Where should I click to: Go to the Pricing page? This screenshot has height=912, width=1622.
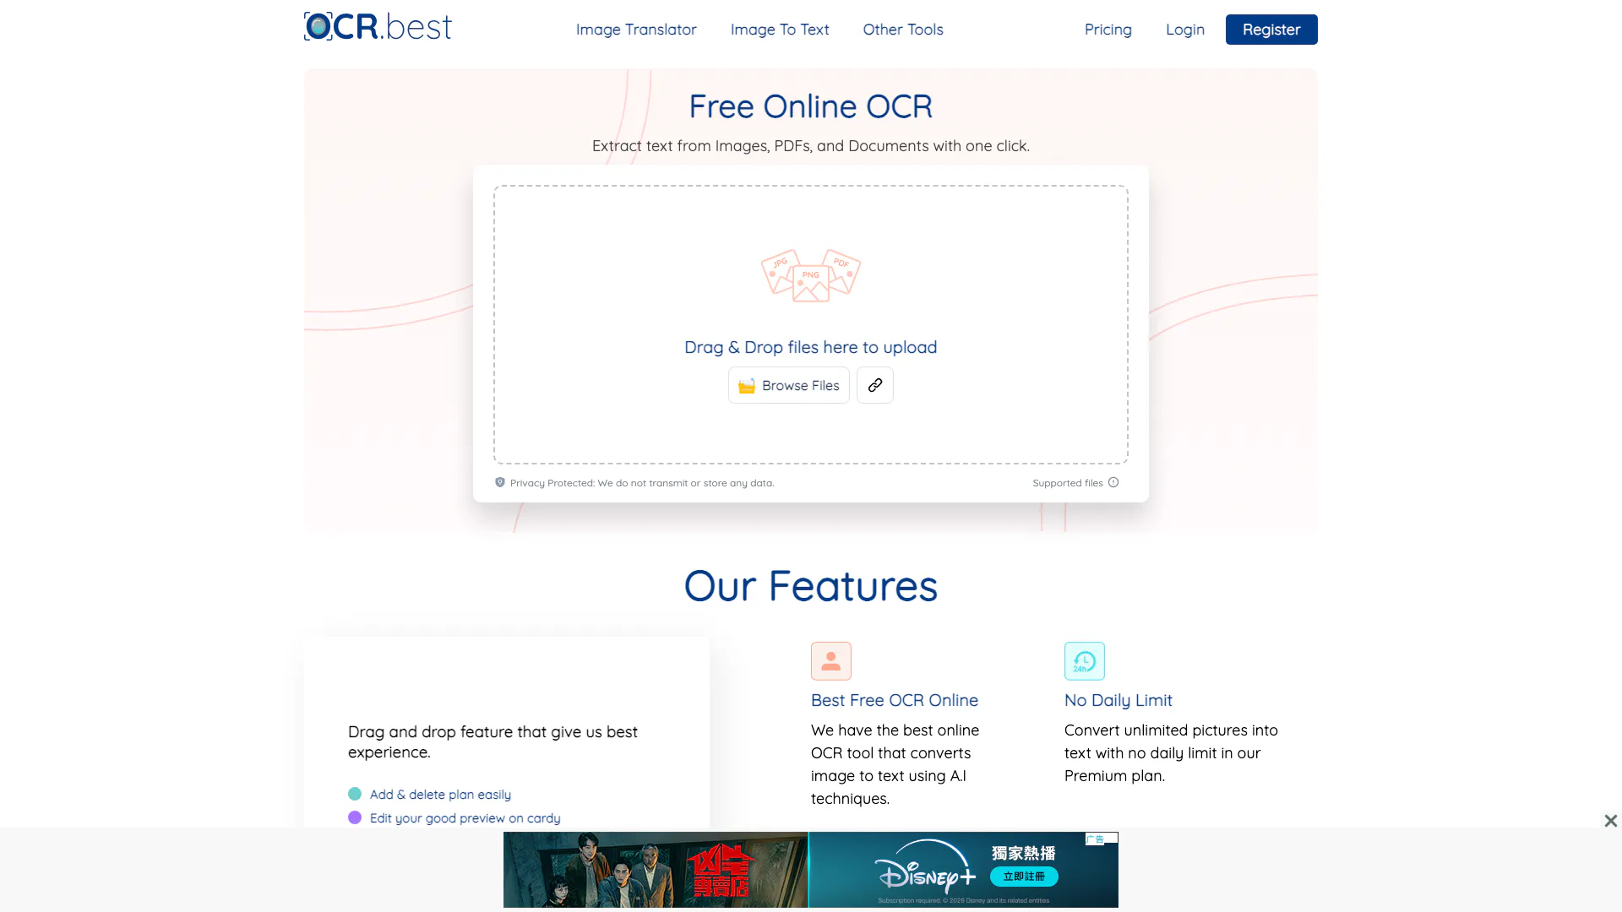pos(1108,30)
